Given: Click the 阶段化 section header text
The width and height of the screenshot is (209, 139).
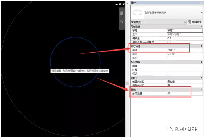Looking at the screenshot, I should (134, 78).
